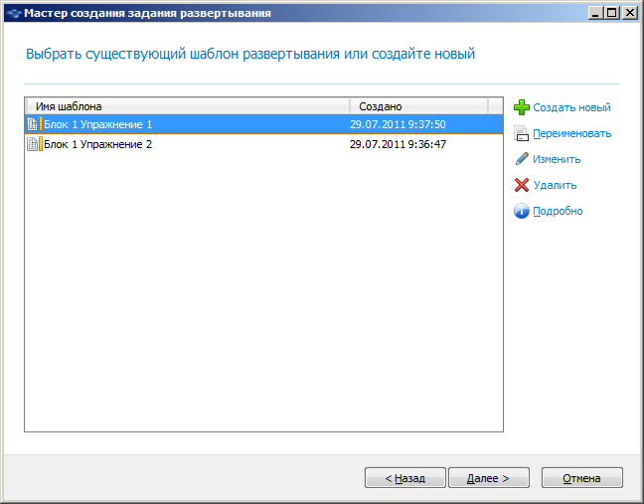Open the Изменить link
644x504 pixels.
(557, 159)
